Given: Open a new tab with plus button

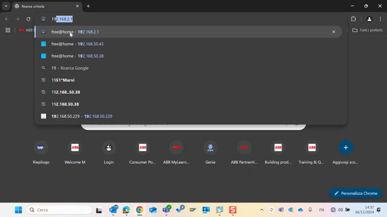Looking at the screenshot, I should coord(88,6).
